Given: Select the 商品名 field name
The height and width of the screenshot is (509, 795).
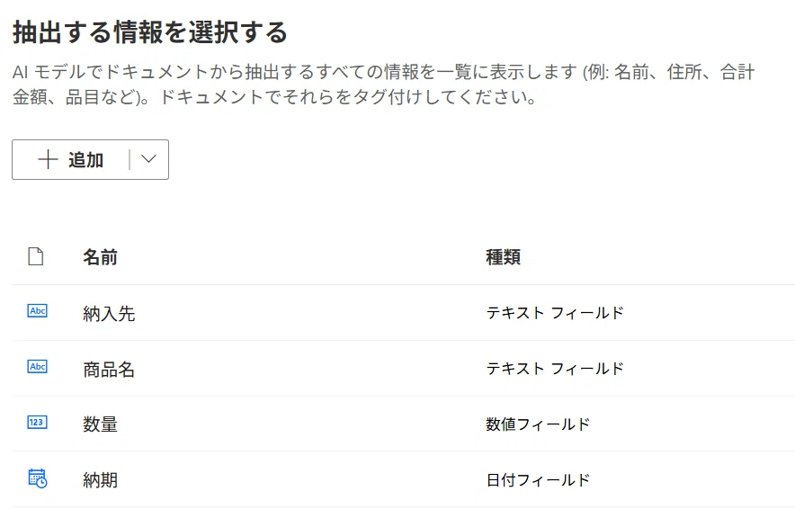Looking at the screenshot, I should pyautogui.click(x=109, y=369).
